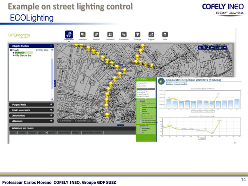Select Profil énergétique indicator entry
Viewport: 248px width, 186px height.
pyautogui.click(x=142, y=85)
